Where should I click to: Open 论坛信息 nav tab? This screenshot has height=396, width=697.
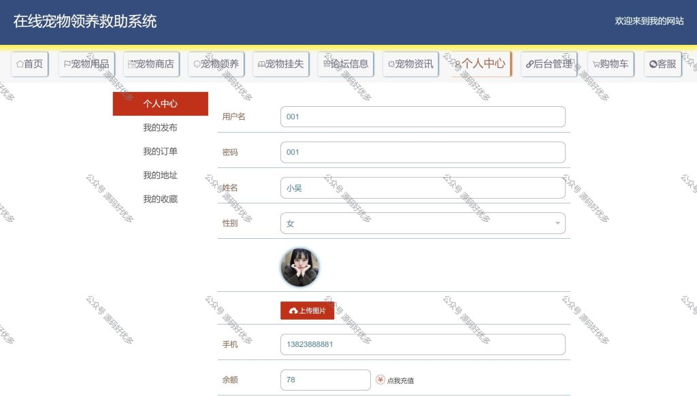[x=346, y=64]
